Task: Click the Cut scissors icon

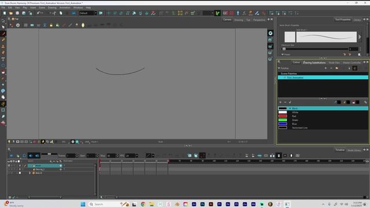Action: [54, 13]
